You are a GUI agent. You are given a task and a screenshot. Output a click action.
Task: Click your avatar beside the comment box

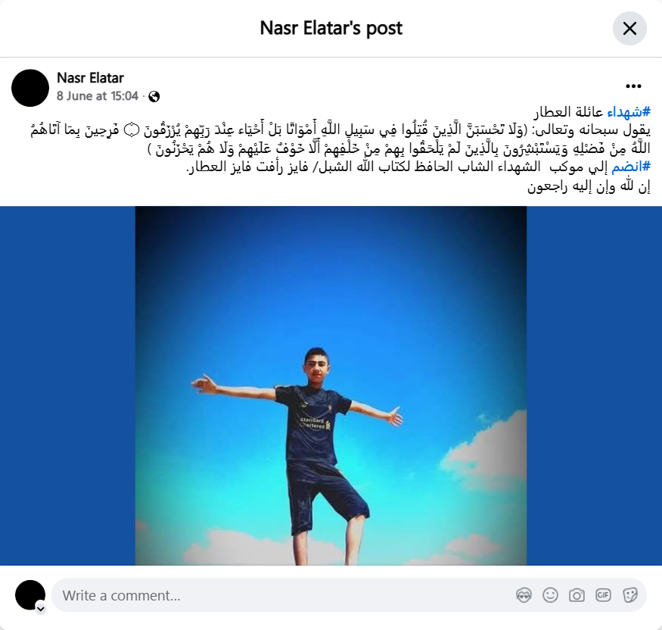pyautogui.click(x=30, y=595)
